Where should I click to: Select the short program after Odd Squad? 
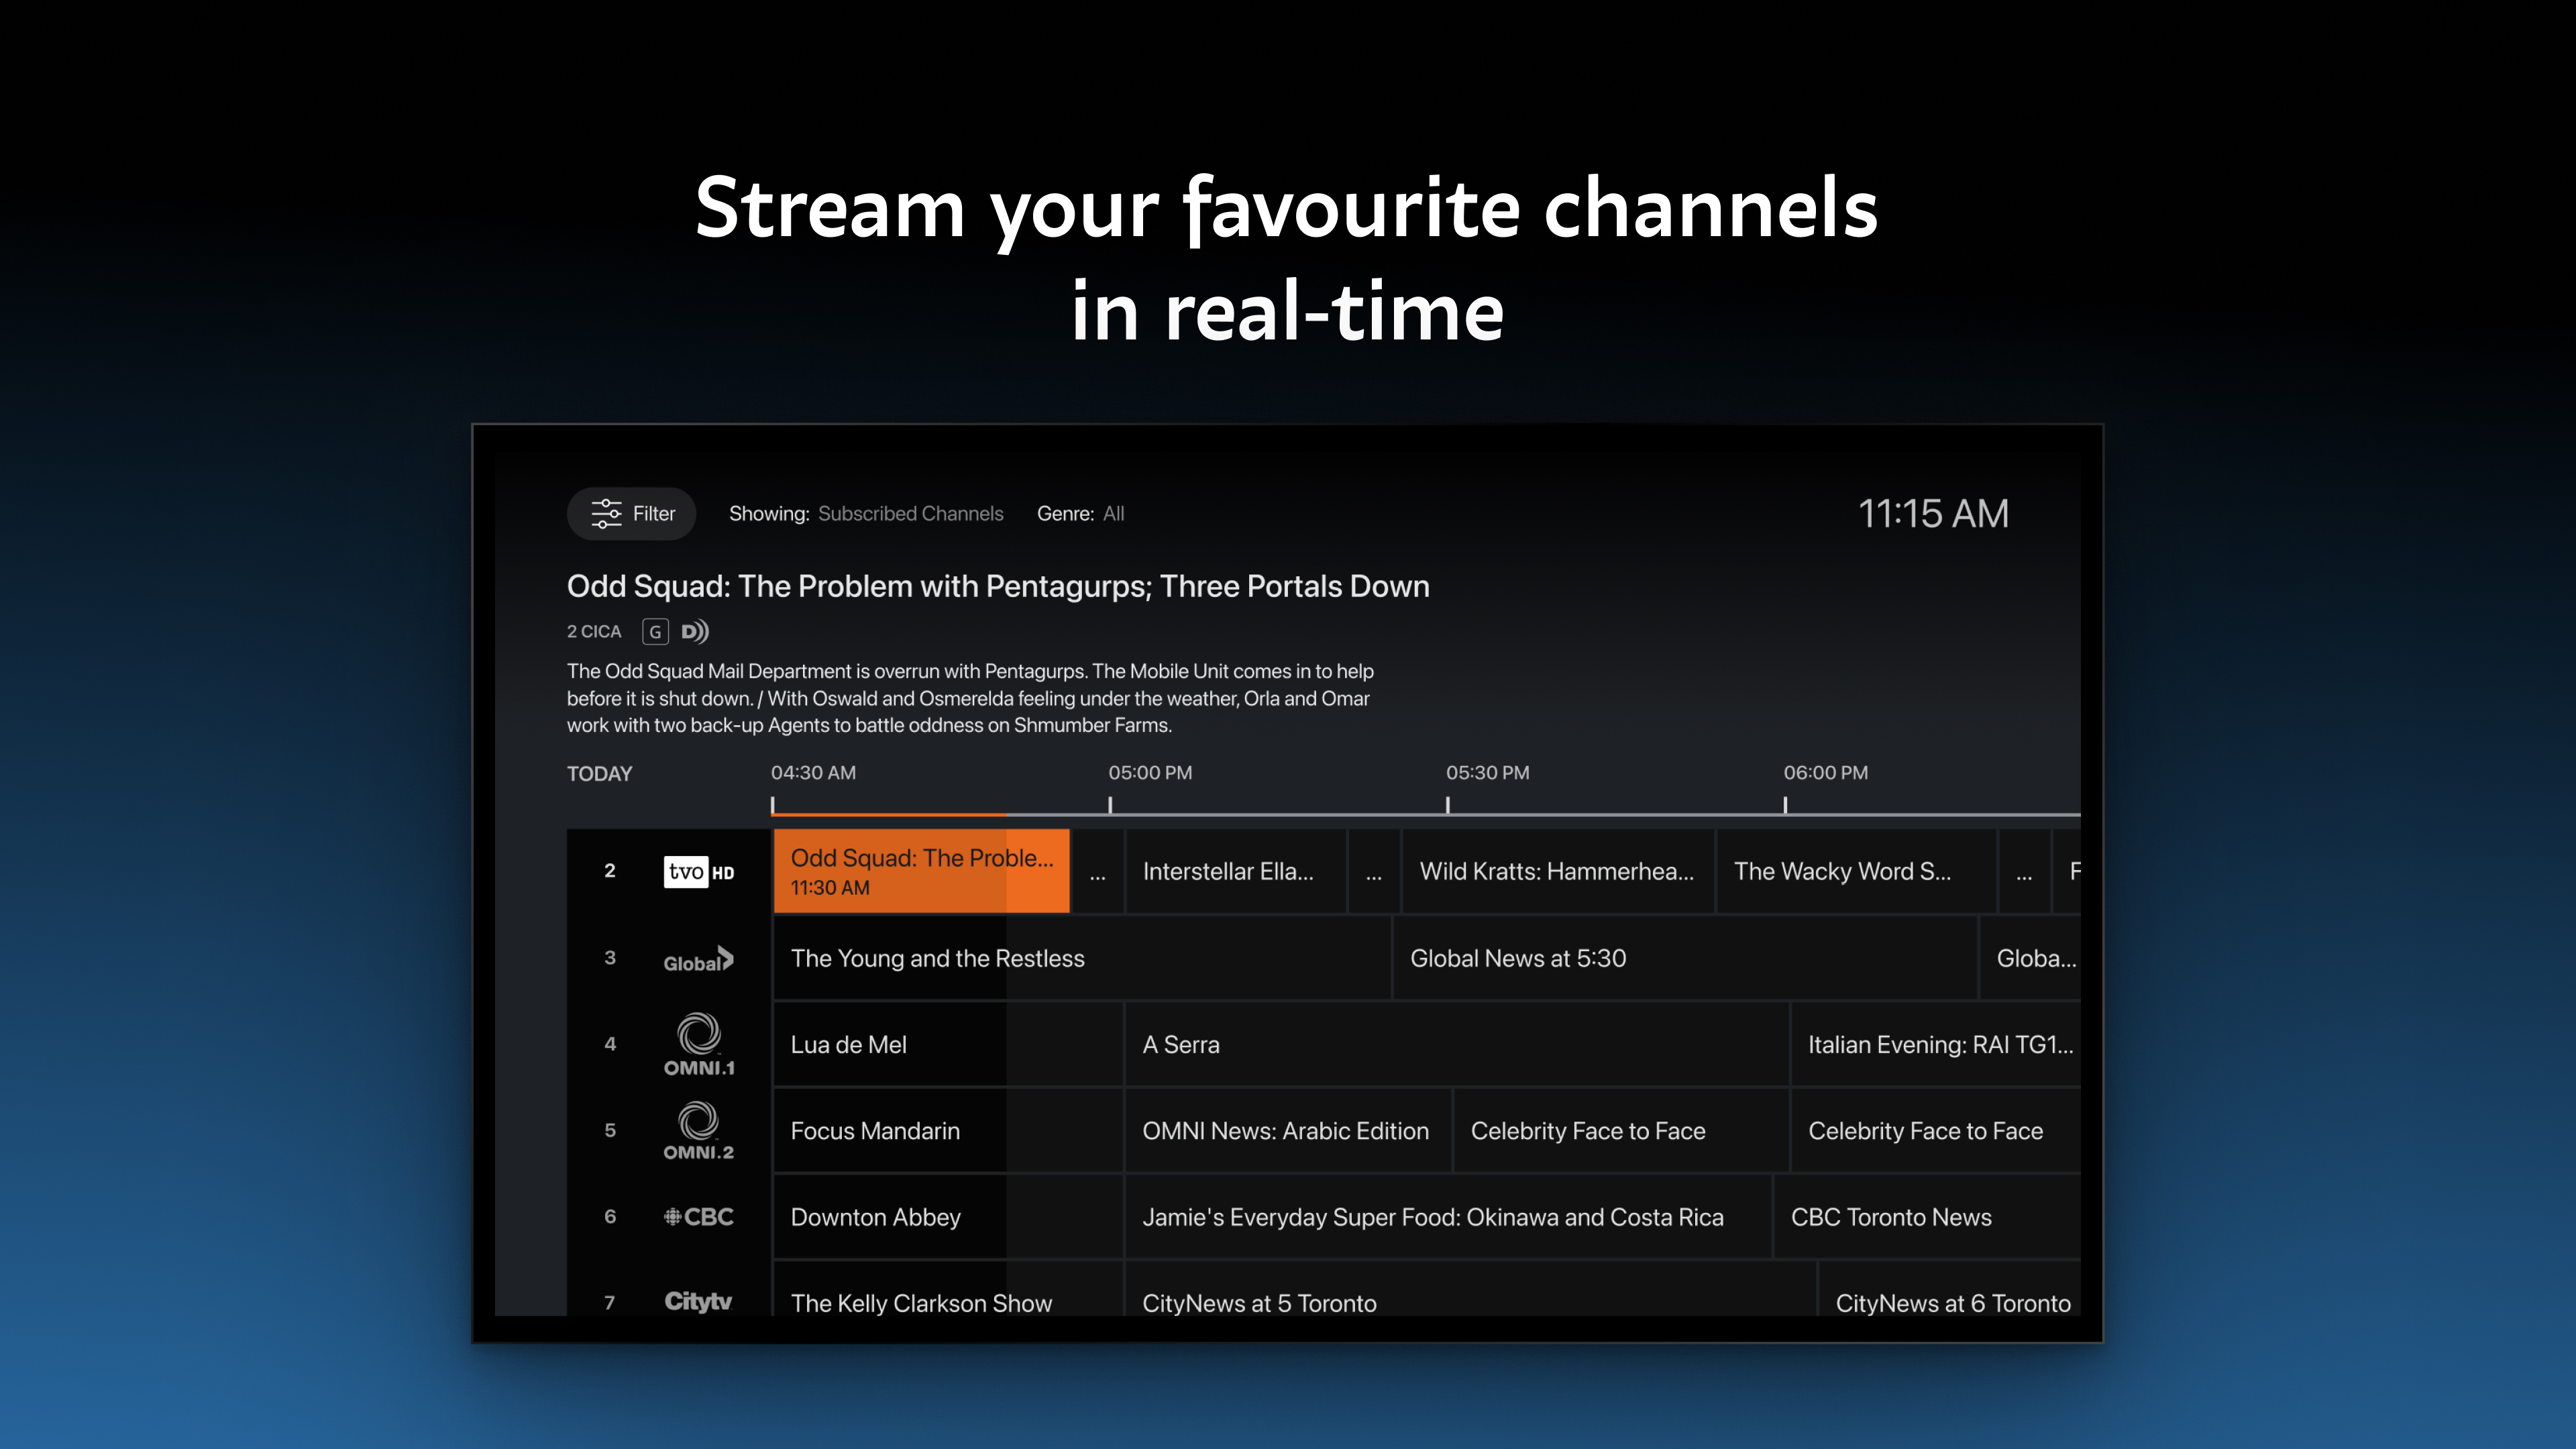(x=1098, y=872)
